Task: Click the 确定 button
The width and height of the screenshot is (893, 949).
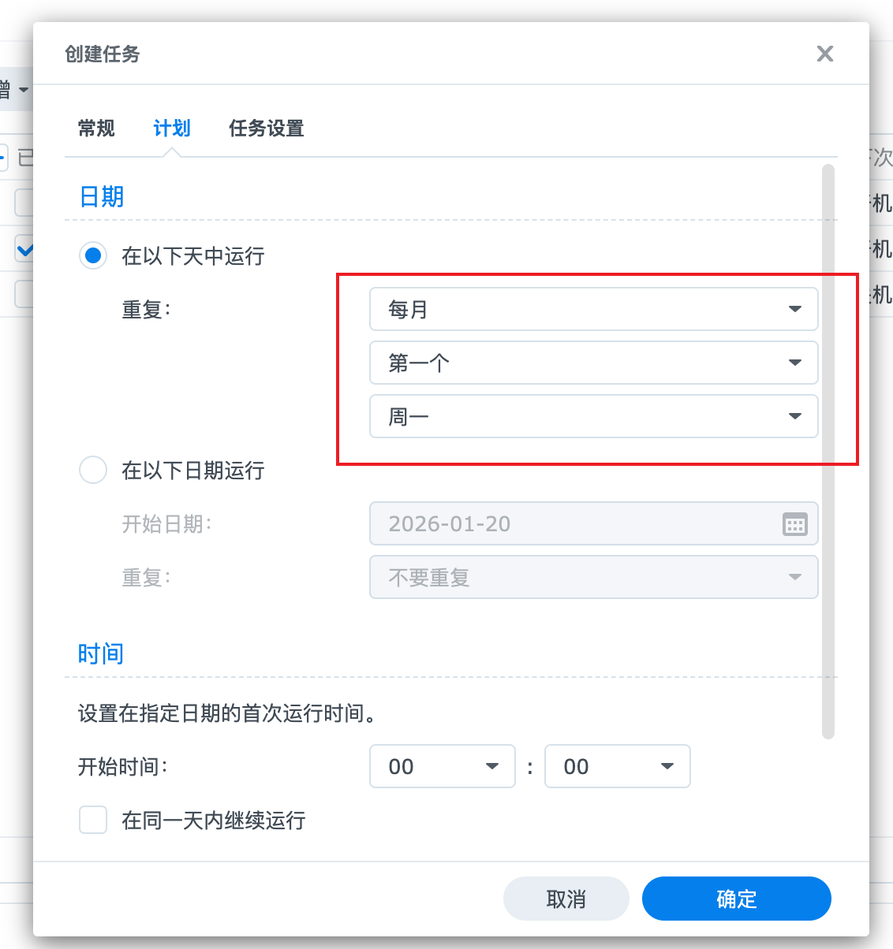Action: coord(736,899)
